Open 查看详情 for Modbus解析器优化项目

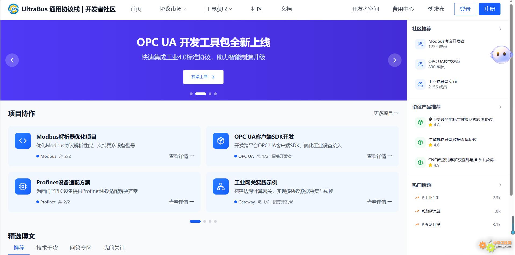(x=182, y=156)
